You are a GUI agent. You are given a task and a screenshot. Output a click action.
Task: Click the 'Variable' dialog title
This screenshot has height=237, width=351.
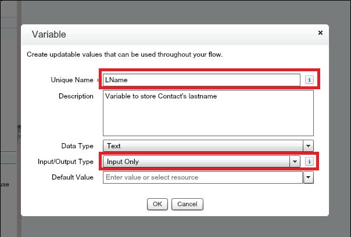49,35
